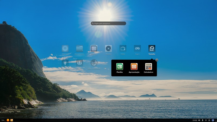This screenshot has width=217, height=122.
Task: Click the search field 'Digite para pesquisar'
Action: [x=108, y=24]
